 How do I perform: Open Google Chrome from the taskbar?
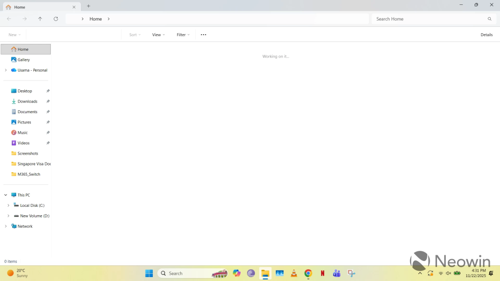308,273
